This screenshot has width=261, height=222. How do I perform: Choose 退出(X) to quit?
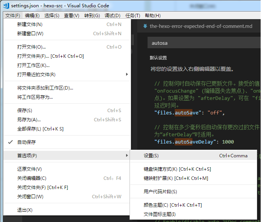[67, 210]
